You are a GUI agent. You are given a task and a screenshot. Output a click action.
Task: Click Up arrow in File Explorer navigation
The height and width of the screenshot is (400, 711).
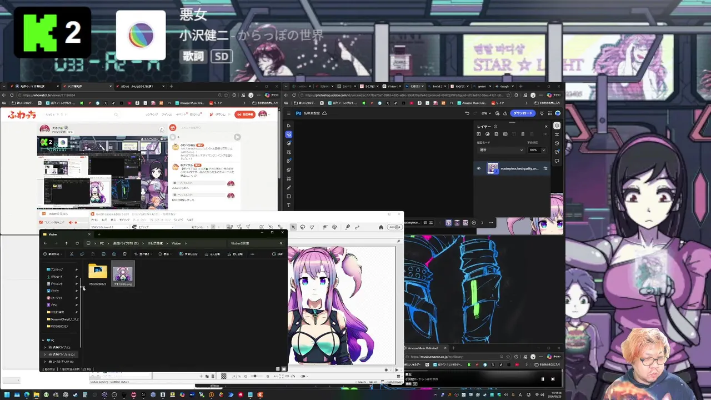(x=66, y=243)
